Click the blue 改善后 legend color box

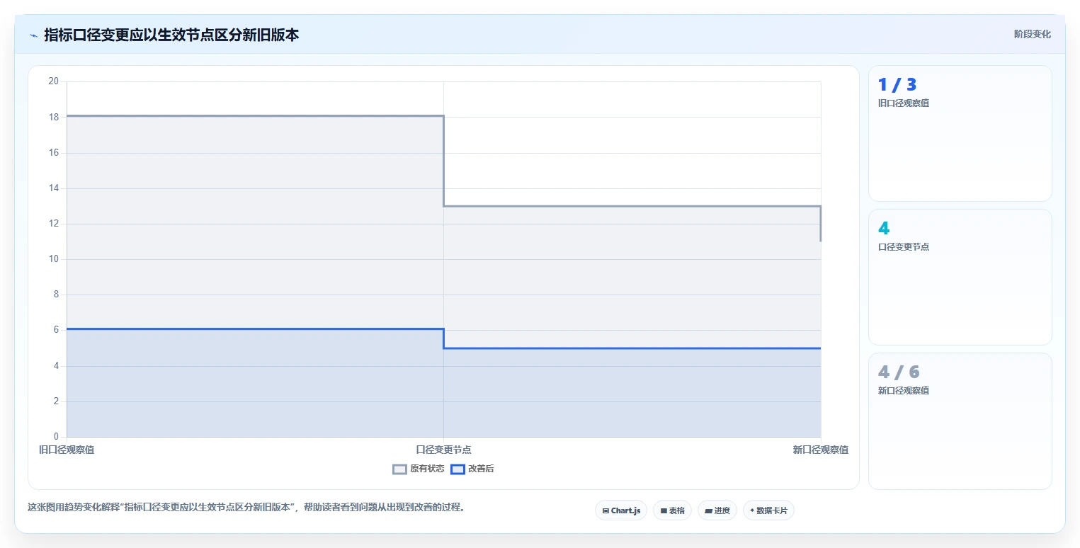click(x=458, y=469)
